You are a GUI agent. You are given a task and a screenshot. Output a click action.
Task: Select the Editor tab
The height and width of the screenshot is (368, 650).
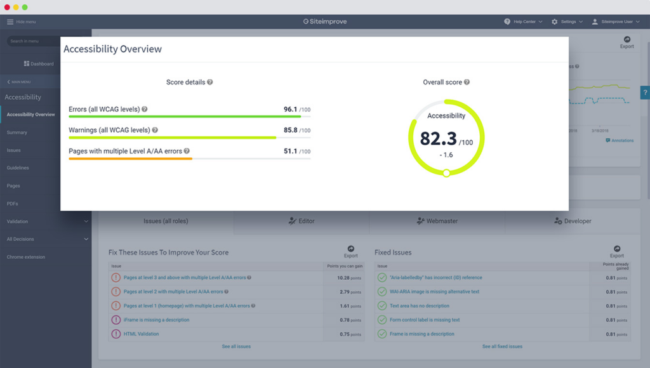[300, 221]
